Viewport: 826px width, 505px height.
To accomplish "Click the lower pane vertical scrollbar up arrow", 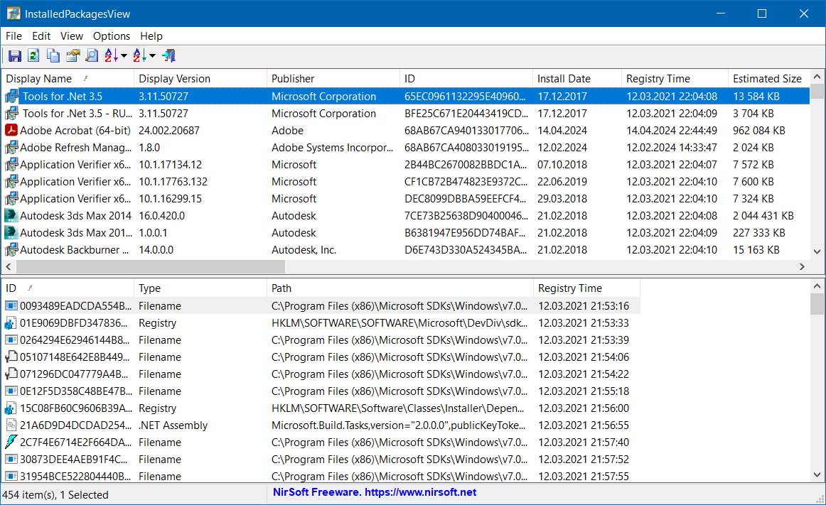I will [817, 286].
